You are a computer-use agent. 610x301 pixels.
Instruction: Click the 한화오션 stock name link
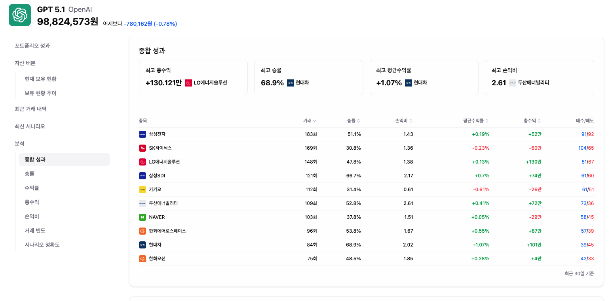pos(157,259)
